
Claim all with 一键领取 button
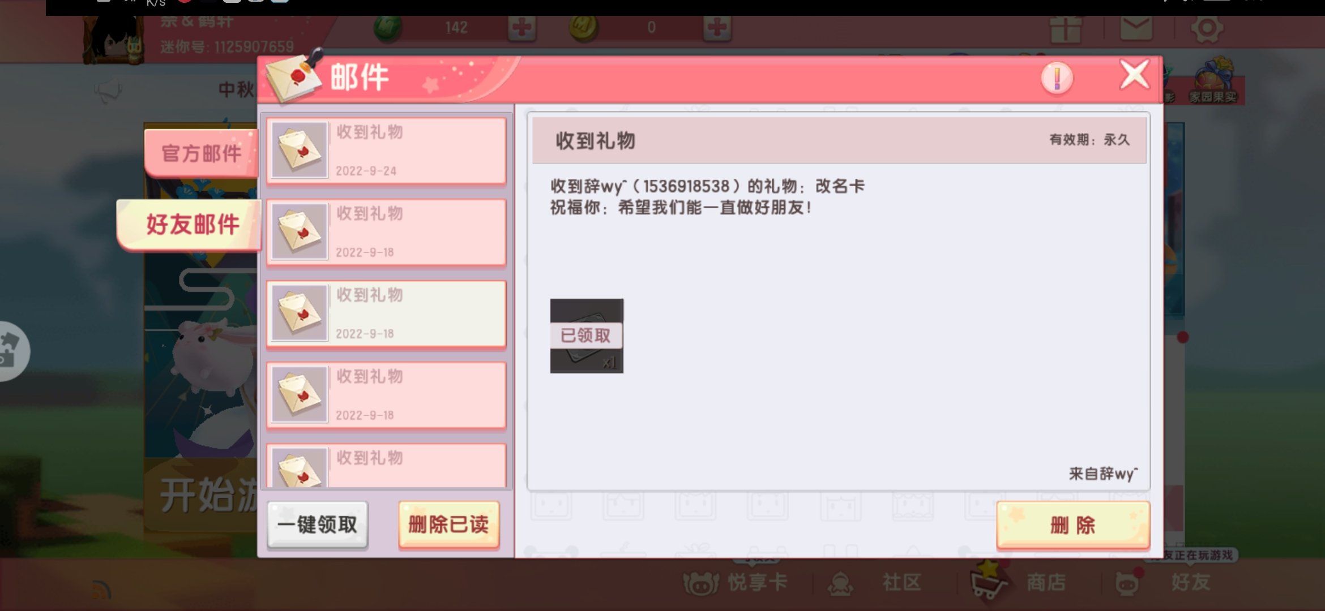point(318,525)
